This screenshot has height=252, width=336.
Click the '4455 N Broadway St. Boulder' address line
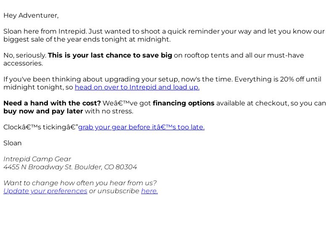coord(70,167)
